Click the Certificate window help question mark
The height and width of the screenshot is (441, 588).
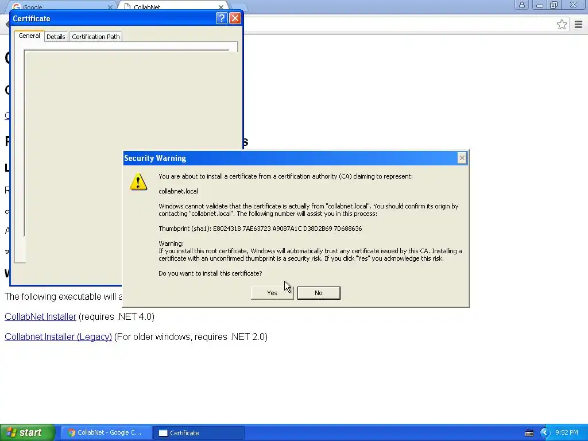tap(222, 18)
